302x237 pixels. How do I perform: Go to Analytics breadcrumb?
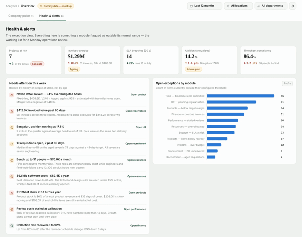(x=11, y=6)
